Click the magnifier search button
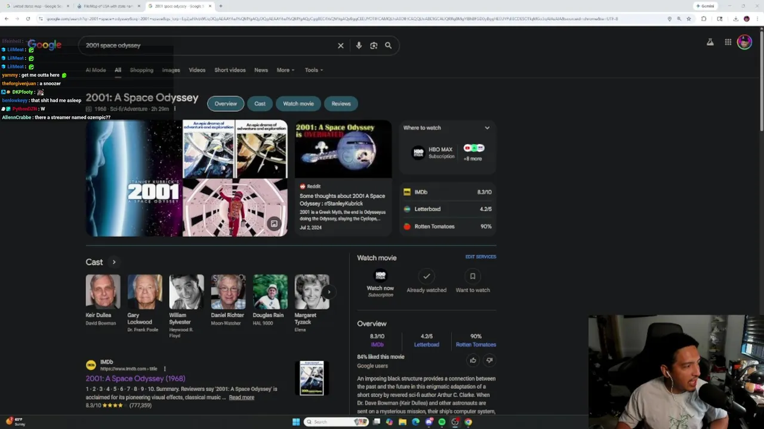 388,45
